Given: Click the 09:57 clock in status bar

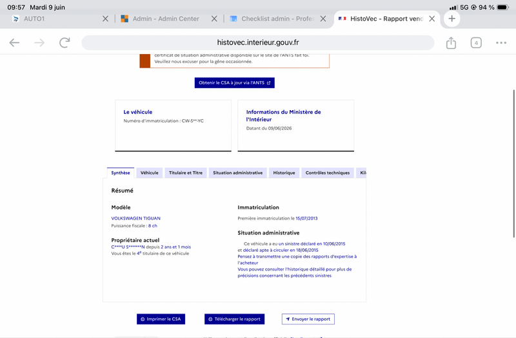Looking at the screenshot, I should 16,7.
